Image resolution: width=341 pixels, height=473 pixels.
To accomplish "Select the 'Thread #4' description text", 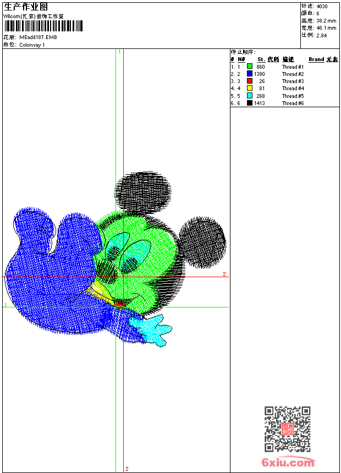I will [293, 89].
